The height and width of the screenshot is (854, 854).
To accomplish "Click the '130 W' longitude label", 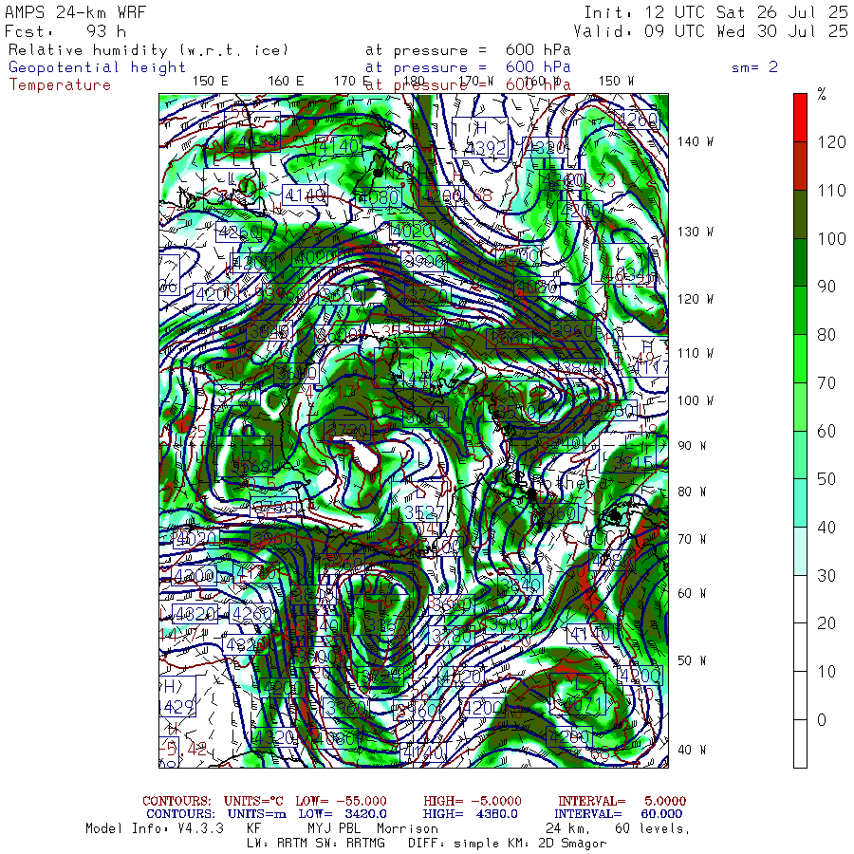I will (695, 232).
